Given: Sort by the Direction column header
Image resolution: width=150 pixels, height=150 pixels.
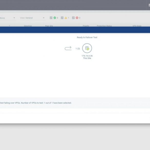Looking at the screenshot, I should tap(28, 26).
